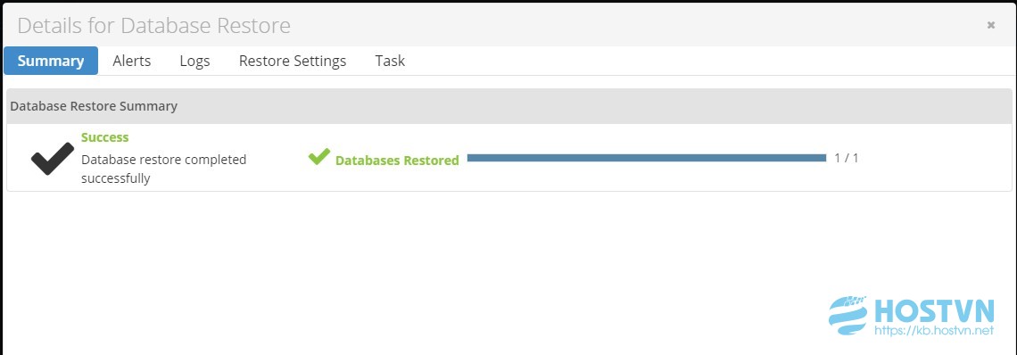Click the large black success checkmark icon
Viewport: 1017px width, 355px height.
[53, 159]
